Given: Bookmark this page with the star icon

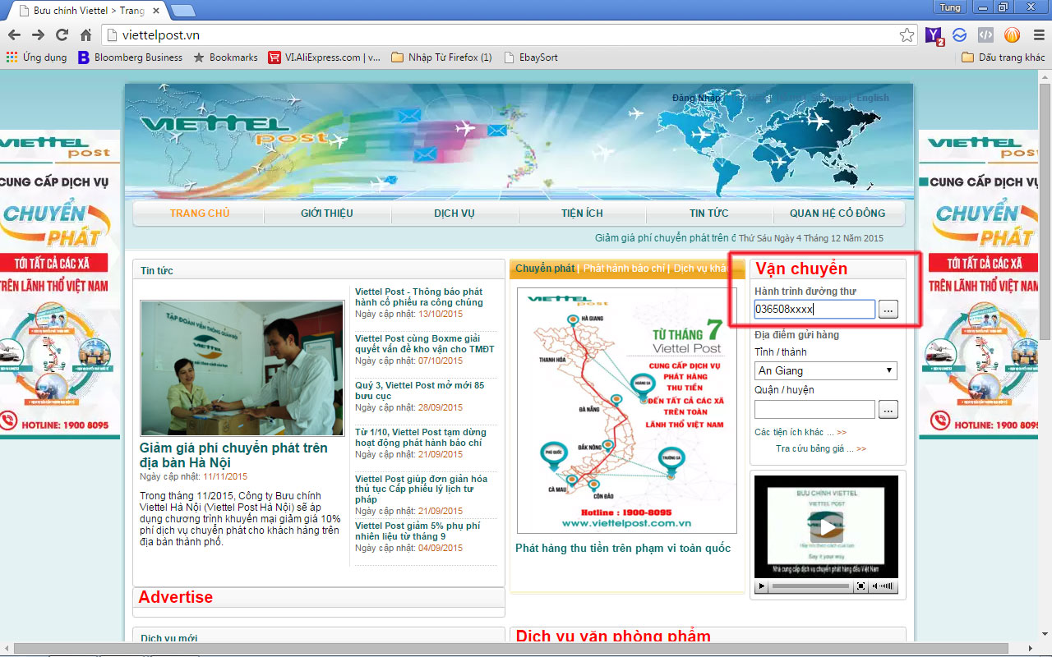Looking at the screenshot, I should point(907,34).
